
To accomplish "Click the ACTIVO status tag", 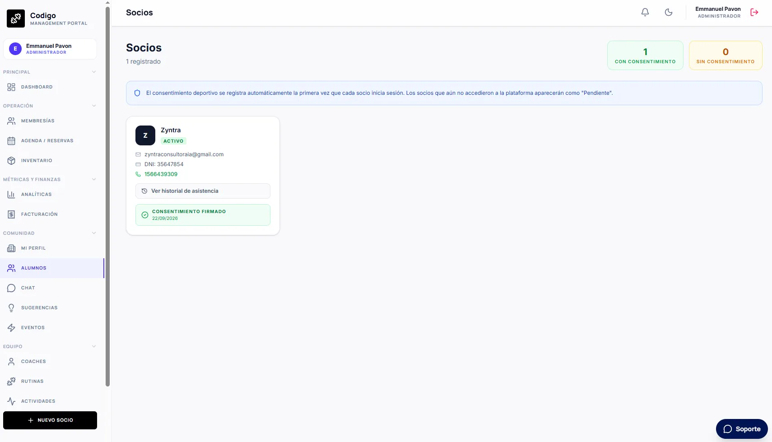I will pos(173,141).
